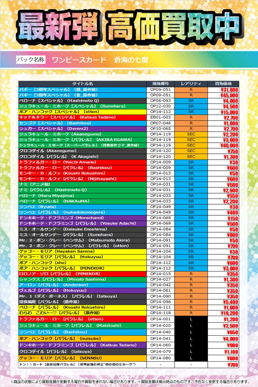This screenshot has height=387, width=258.
Task: Select 'クロコダイル【パラレル】(K Akagishi)' row
Action: click(129, 156)
